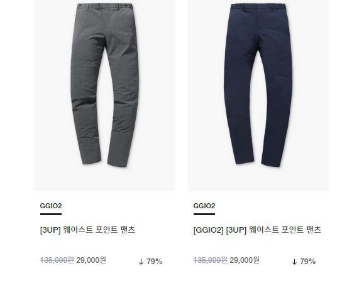Screen dimensions: 364x281
Task: Click the down-arrow discount icon for gray pants
Action: [141, 262]
